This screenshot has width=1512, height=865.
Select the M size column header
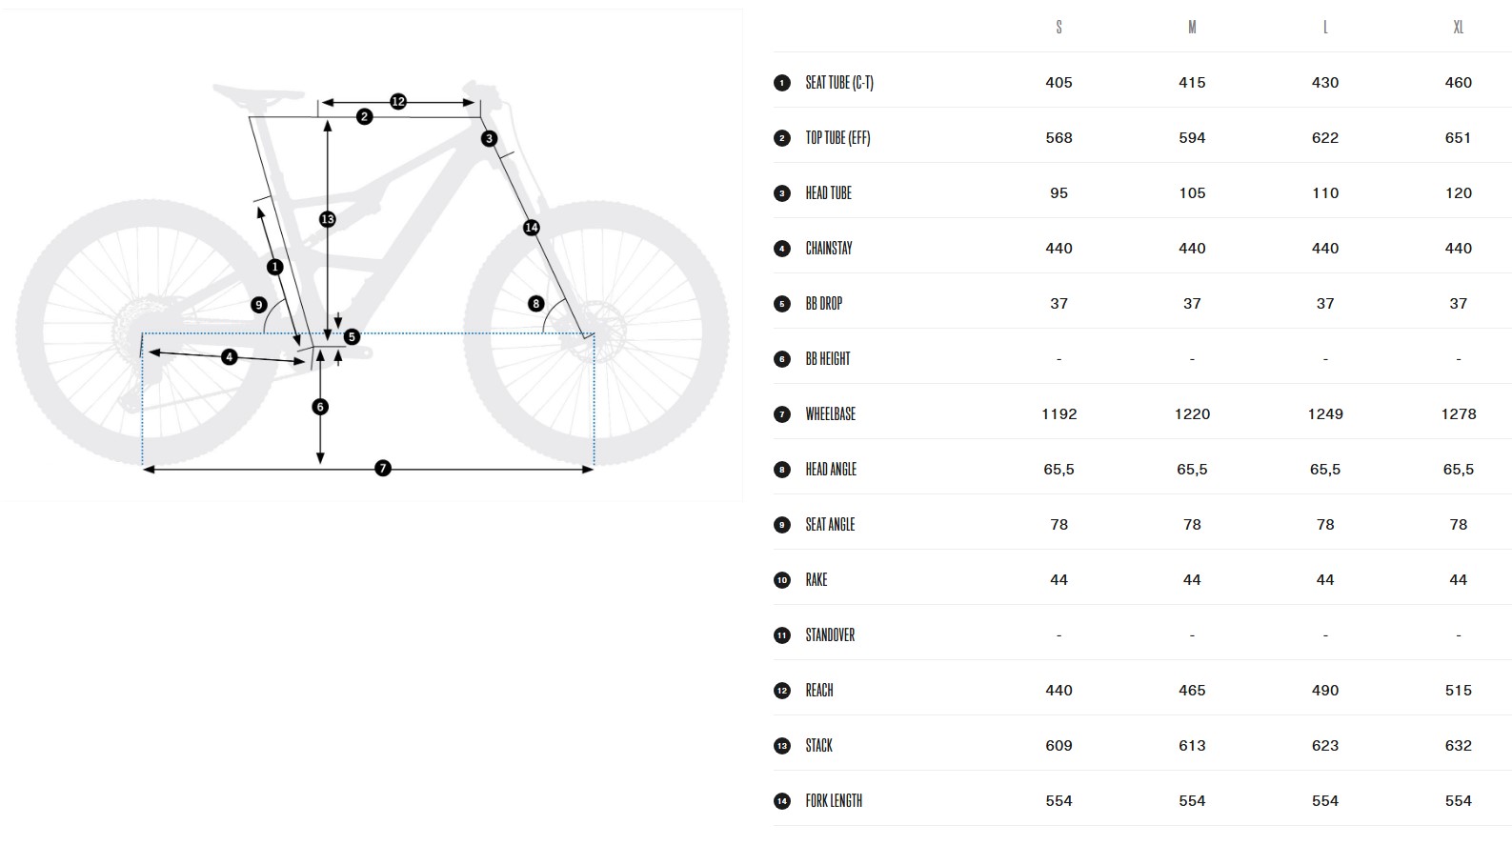1192,28
